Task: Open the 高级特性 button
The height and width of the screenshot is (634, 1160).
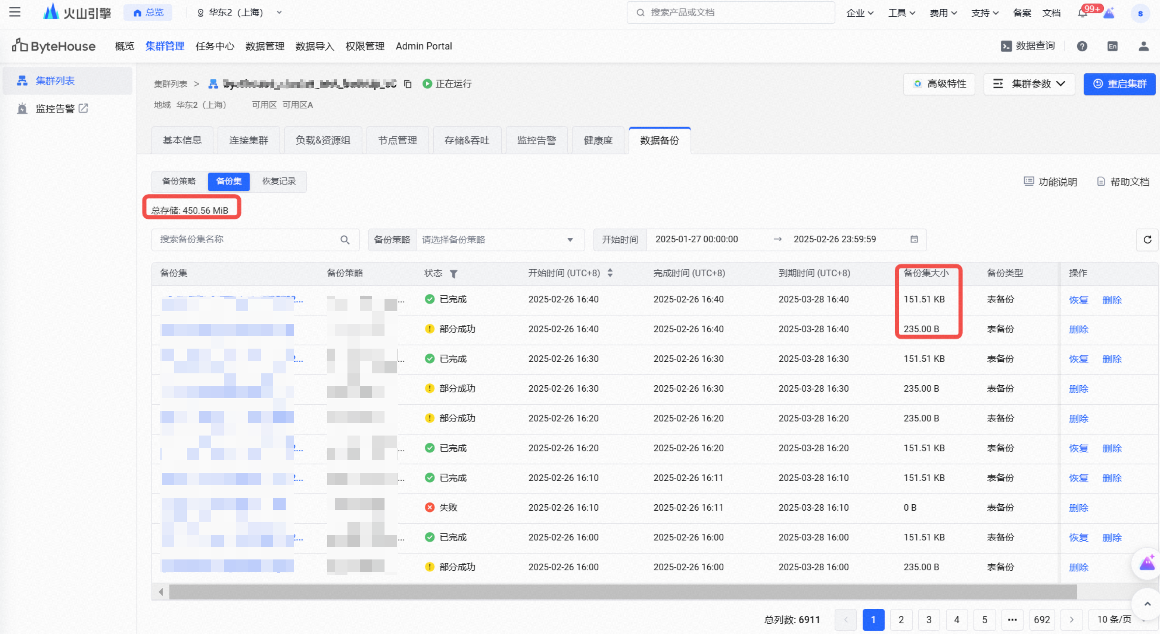Action: pos(939,84)
